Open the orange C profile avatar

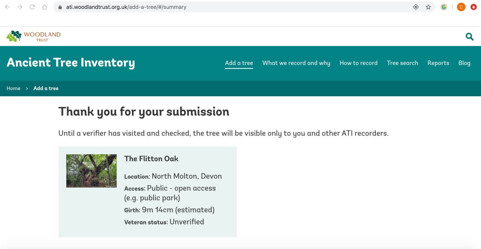(x=461, y=7)
